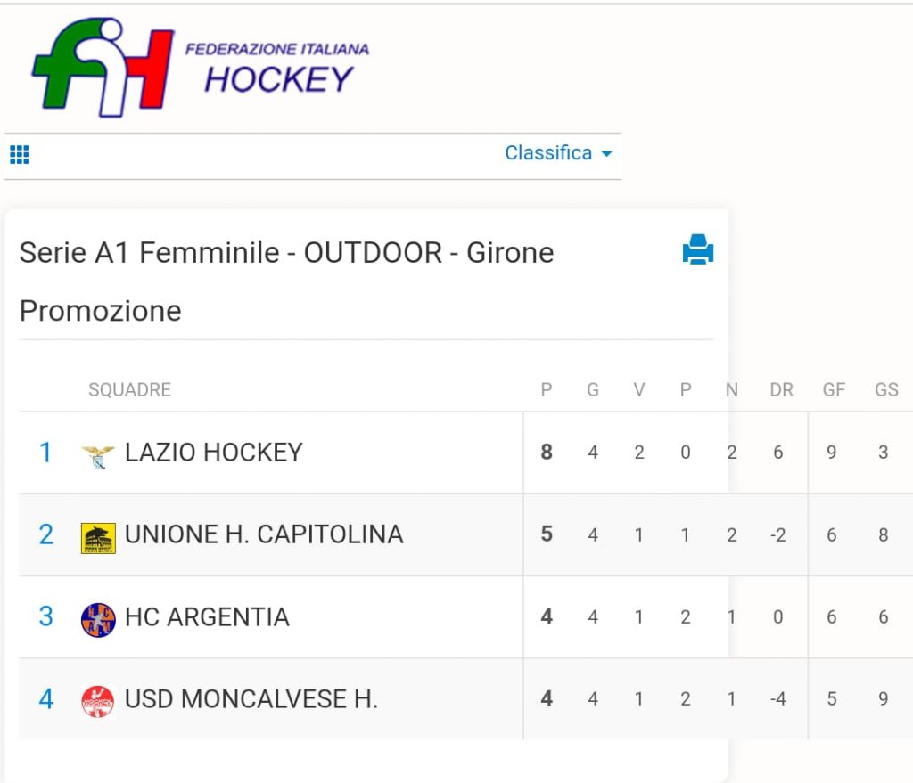
Task: Click the HC Argentia round crest
Action: 98,620
